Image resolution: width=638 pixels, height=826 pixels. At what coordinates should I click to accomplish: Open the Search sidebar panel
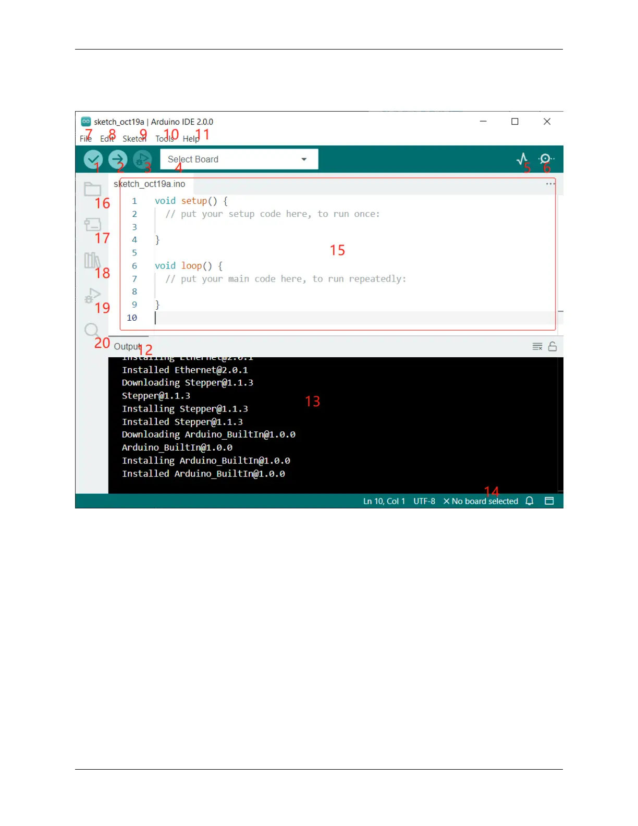point(92,330)
